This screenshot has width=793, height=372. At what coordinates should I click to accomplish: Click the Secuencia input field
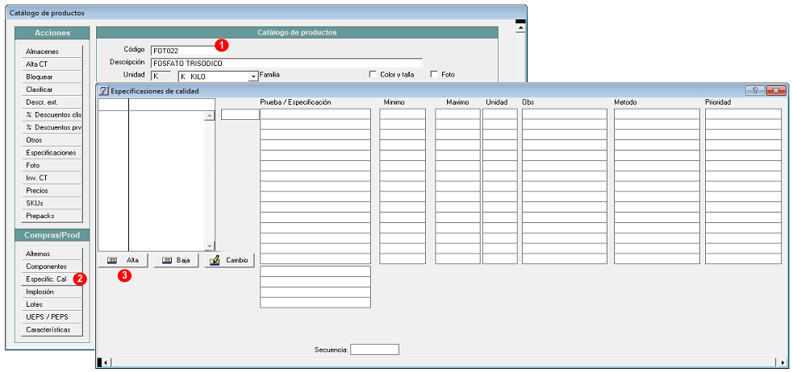(x=375, y=349)
